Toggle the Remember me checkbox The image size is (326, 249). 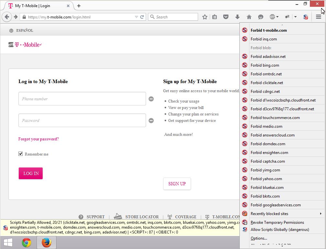click(x=21, y=154)
